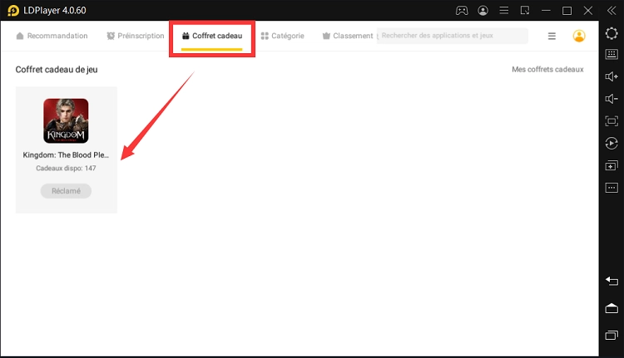The width and height of the screenshot is (624, 358).
Task: Click the volume down icon
Action: pos(612,99)
